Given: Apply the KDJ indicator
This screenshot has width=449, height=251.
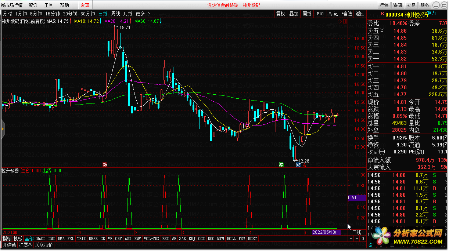Looking at the screenshot, I should click(192, 239).
